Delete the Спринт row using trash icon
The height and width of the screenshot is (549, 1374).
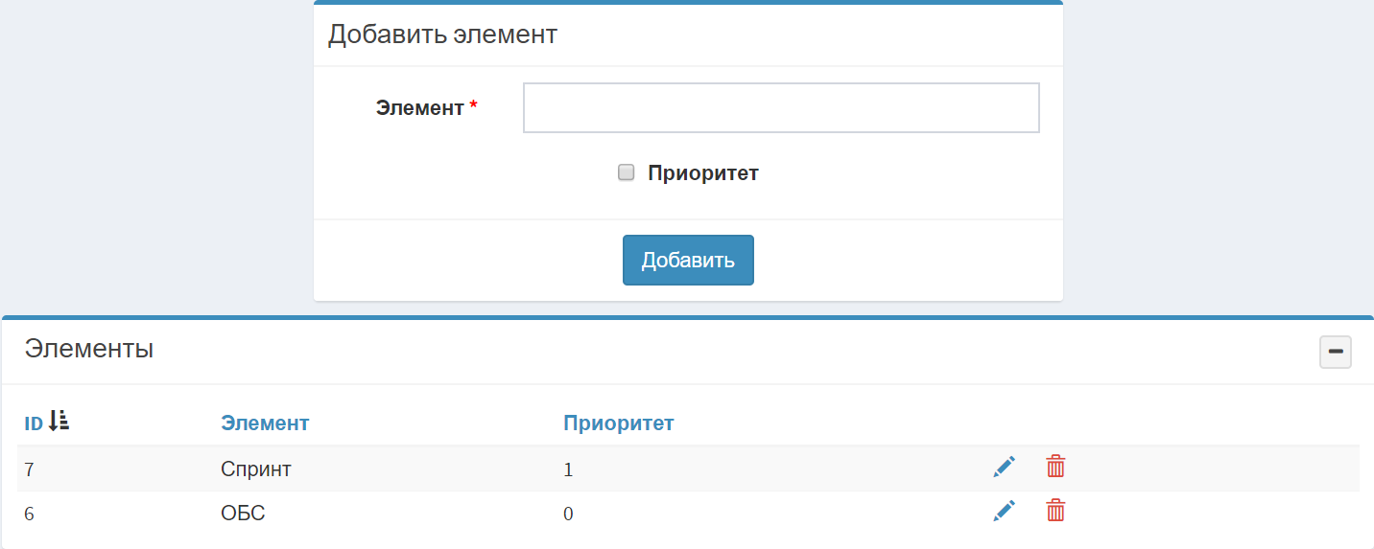pos(1055,468)
